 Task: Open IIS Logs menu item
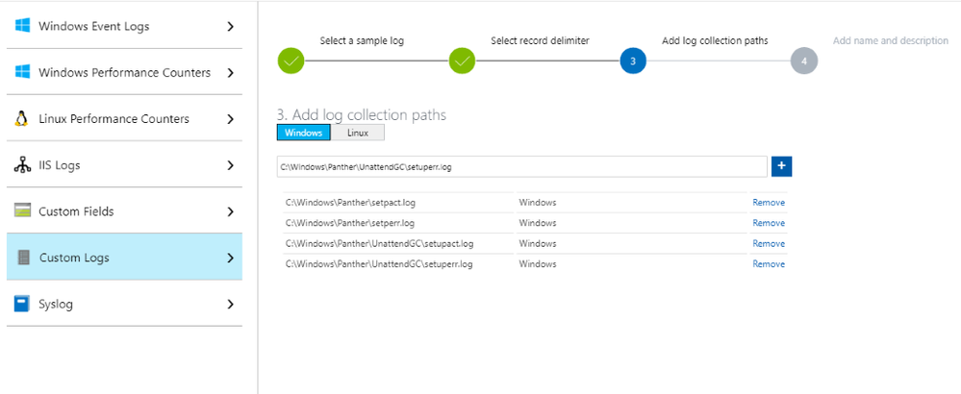pyautogui.click(x=124, y=165)
